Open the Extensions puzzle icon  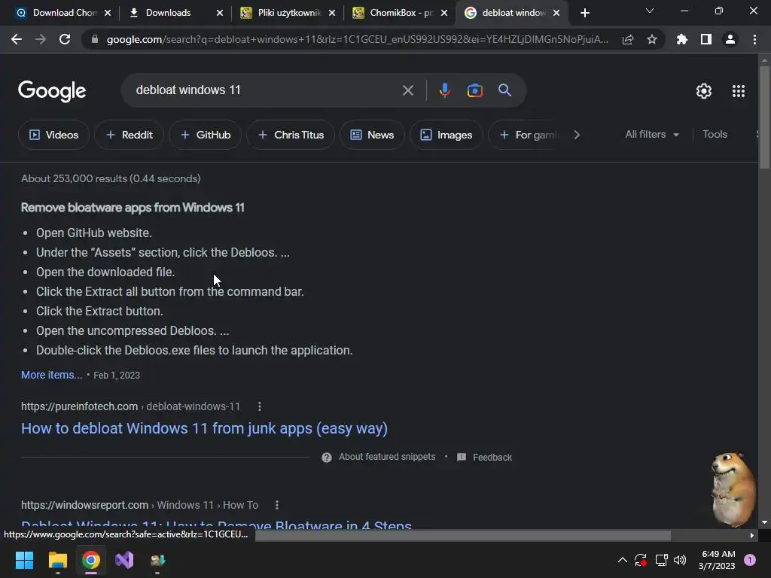coord(681,39)
